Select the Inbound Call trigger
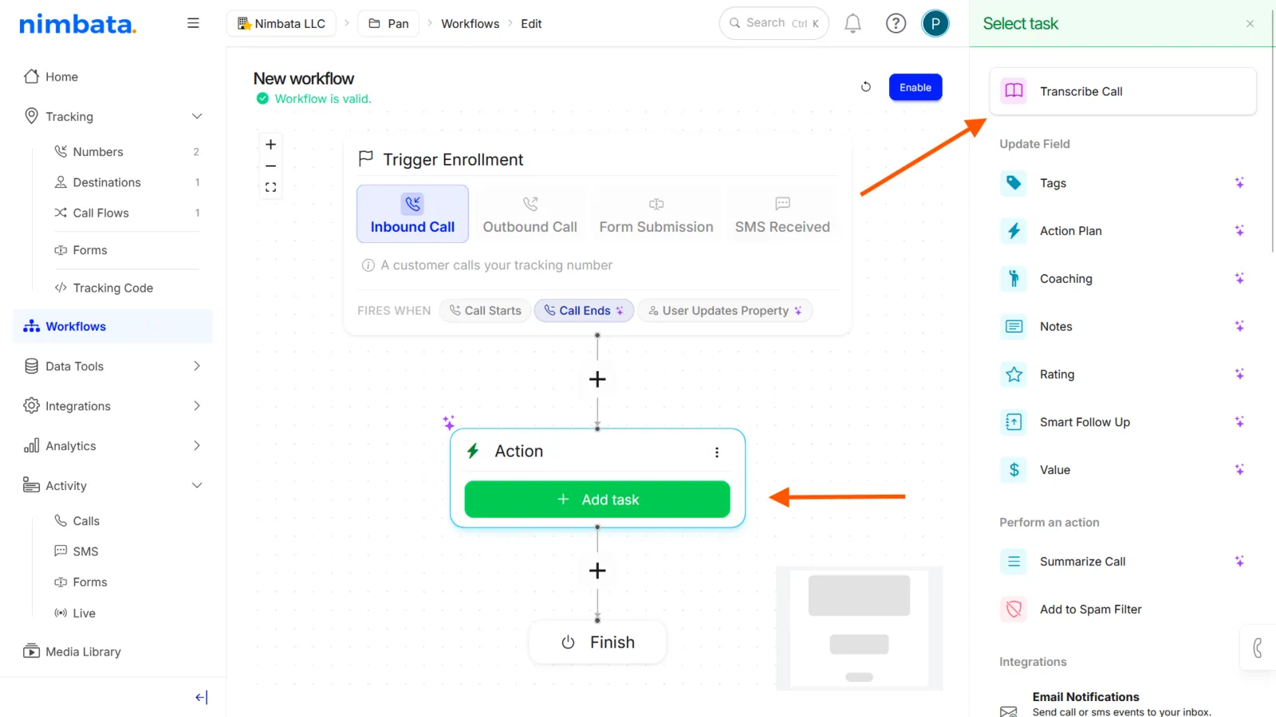The width and height of the screenshot is (1276, 717). pos(412,214)
